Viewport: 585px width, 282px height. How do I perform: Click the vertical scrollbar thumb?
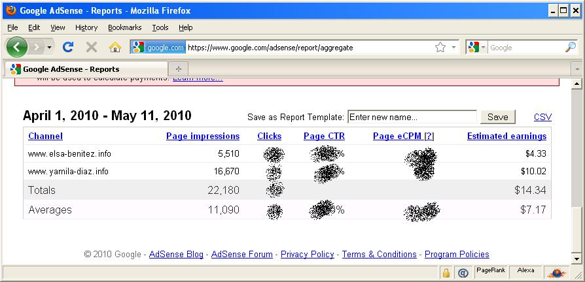tap(576, 229)
